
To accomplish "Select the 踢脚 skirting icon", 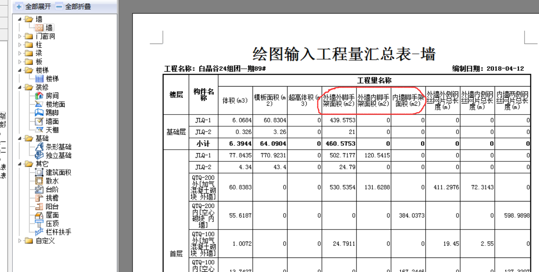I will click(x=39, y=113).
